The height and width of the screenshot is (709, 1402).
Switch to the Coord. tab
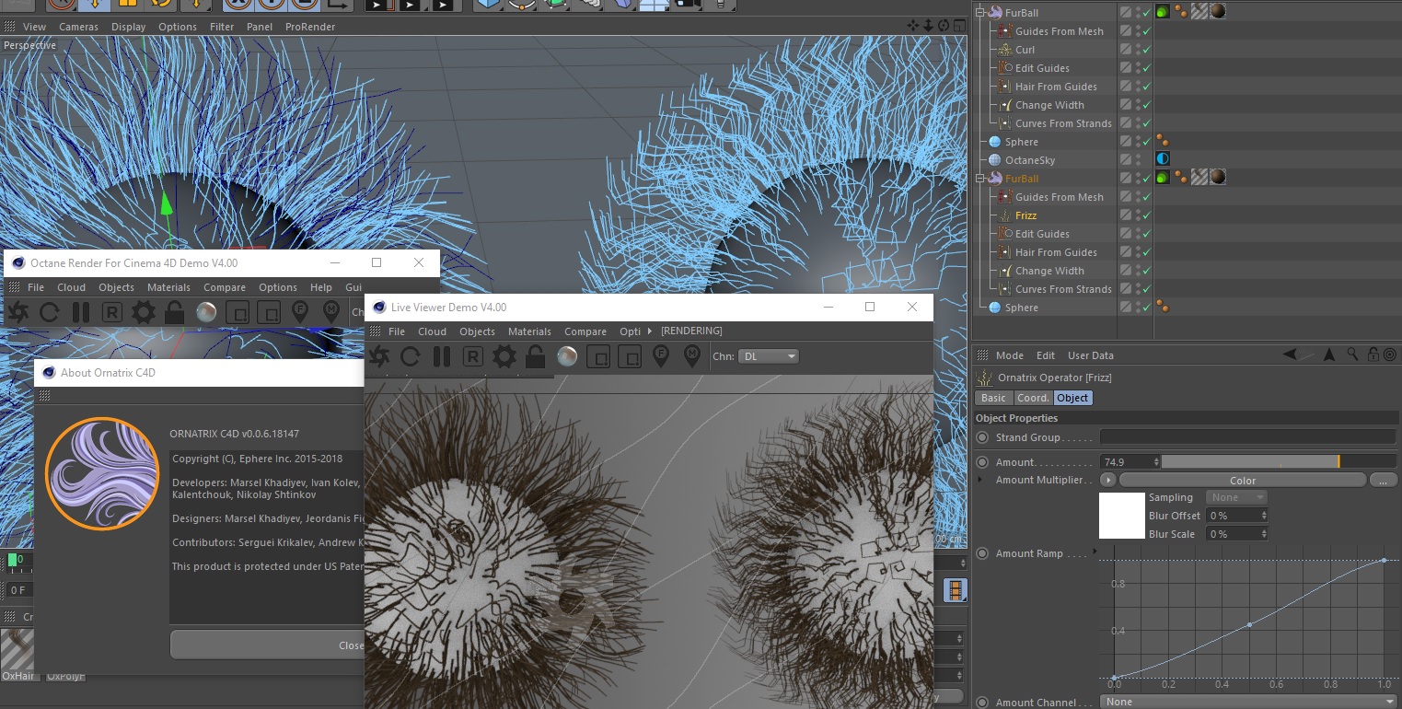1032,398
